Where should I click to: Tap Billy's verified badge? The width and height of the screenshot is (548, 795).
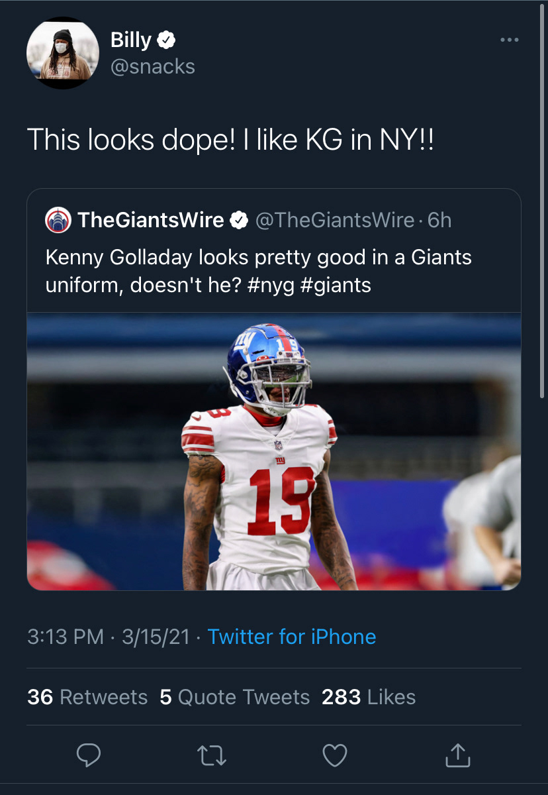[x=166, y=40]
